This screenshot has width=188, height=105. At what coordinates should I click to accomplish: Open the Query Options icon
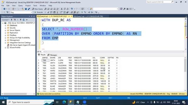click(x=54, y=12)
